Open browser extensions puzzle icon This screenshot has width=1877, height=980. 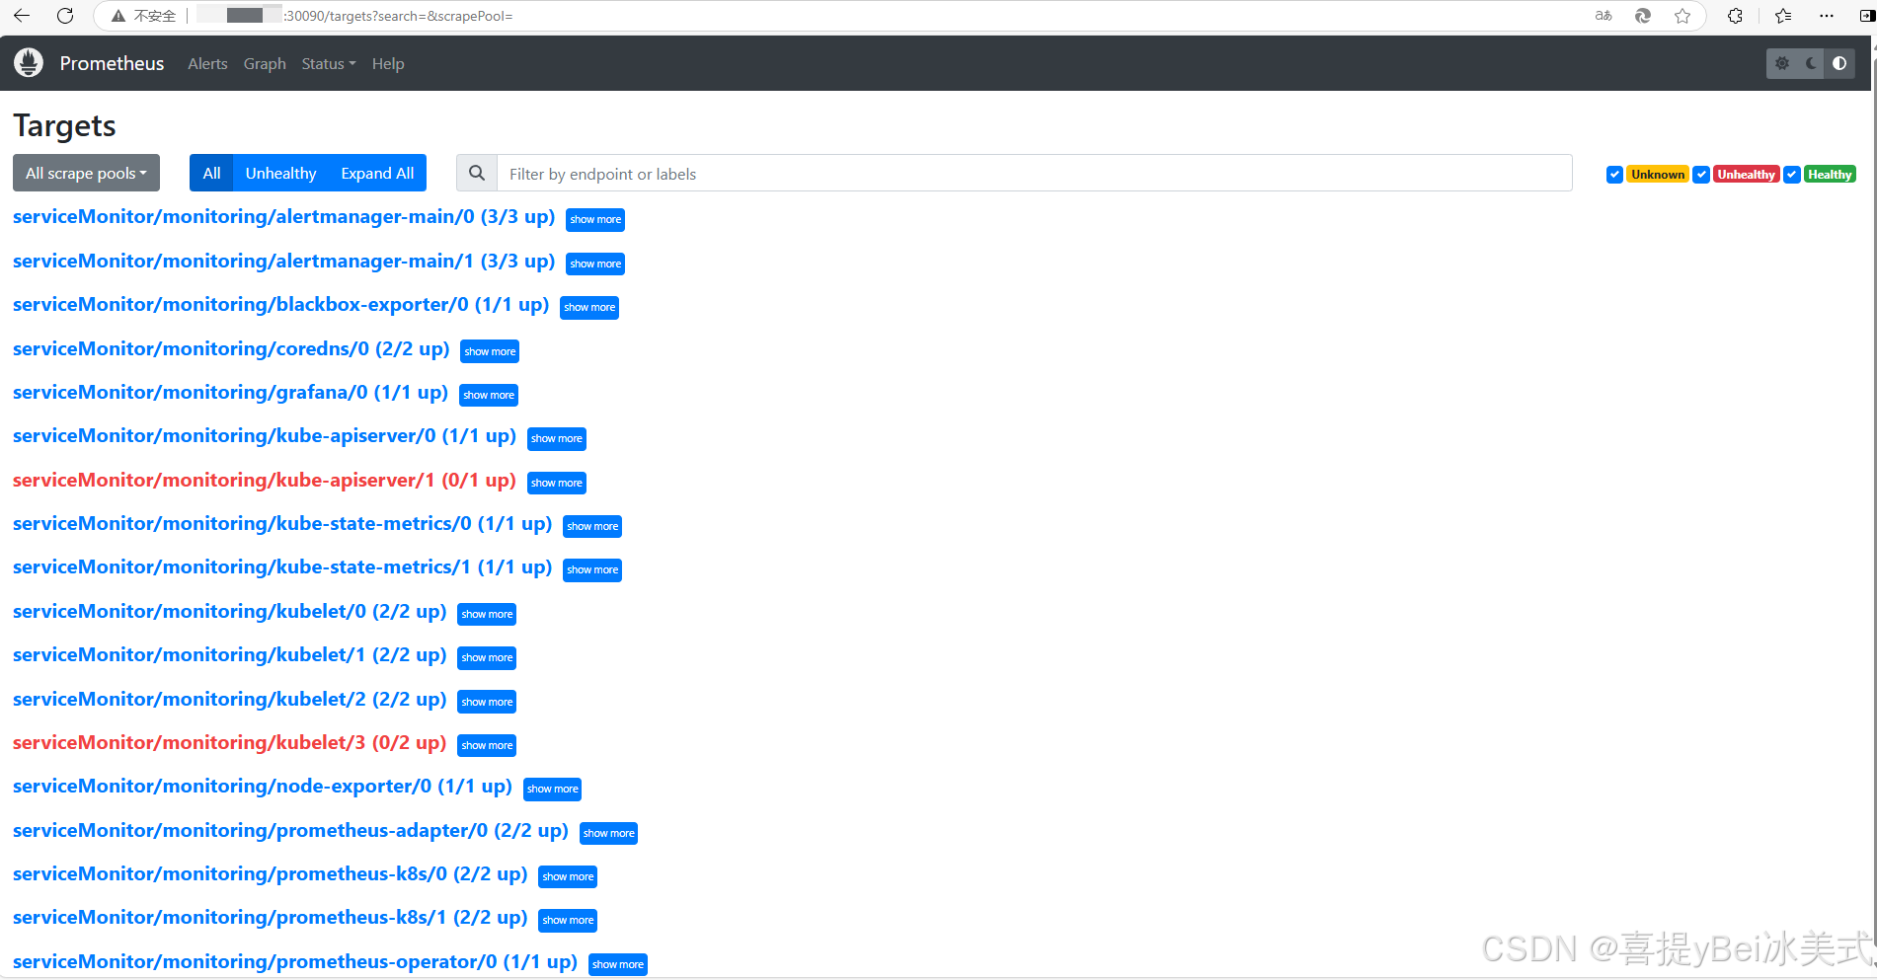pos(1735,16)
